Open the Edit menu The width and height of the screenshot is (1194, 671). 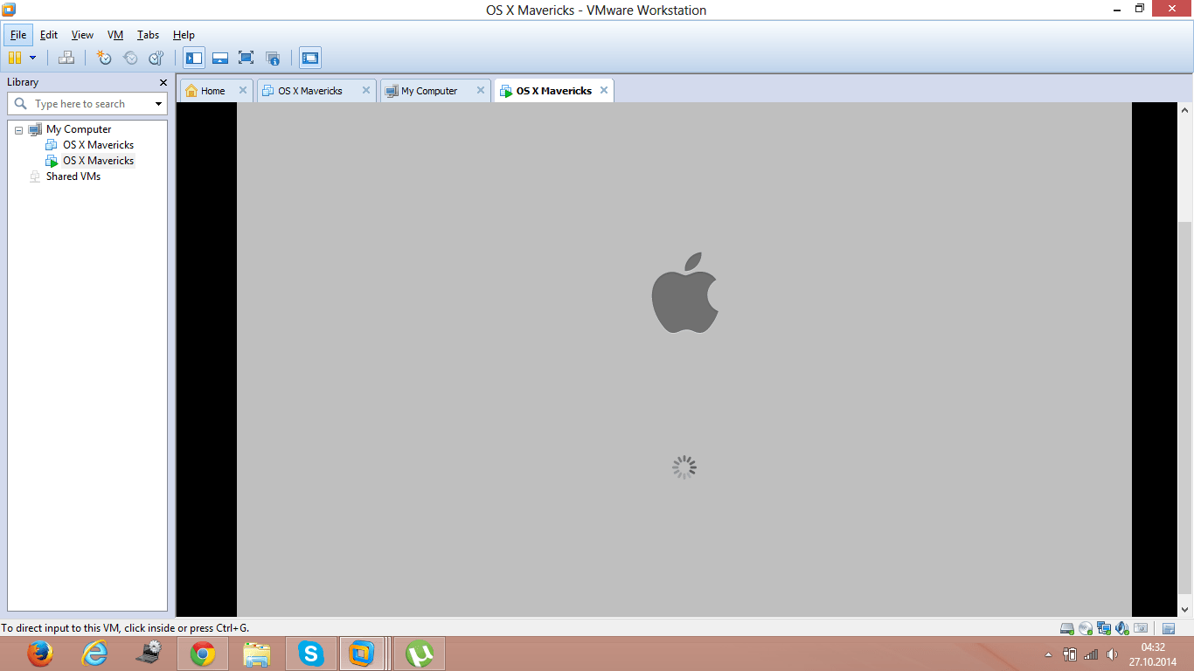point(49,35)
